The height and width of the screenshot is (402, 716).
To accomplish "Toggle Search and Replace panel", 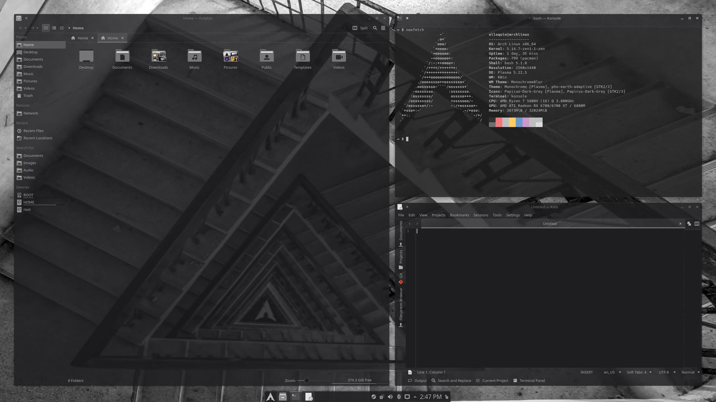I will [451, 381].
